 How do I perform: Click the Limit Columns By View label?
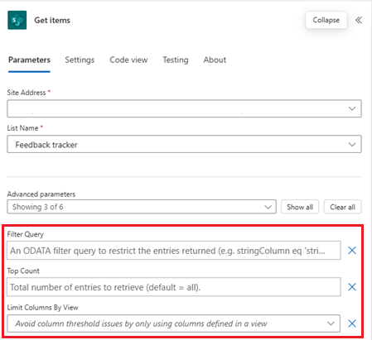tap(42, 308)
